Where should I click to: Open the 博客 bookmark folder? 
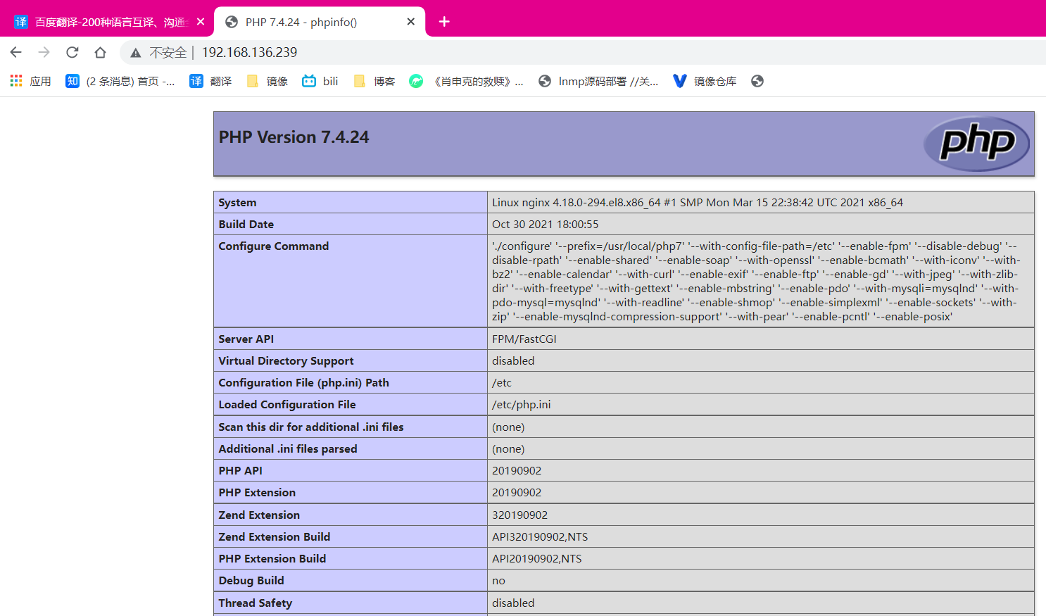coord(374,81)
